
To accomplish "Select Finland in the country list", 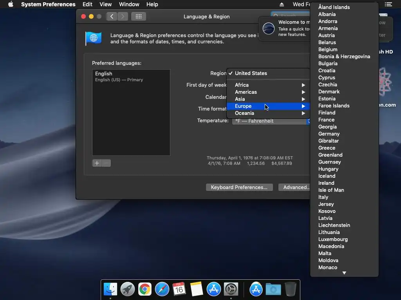I will [344, 113].
